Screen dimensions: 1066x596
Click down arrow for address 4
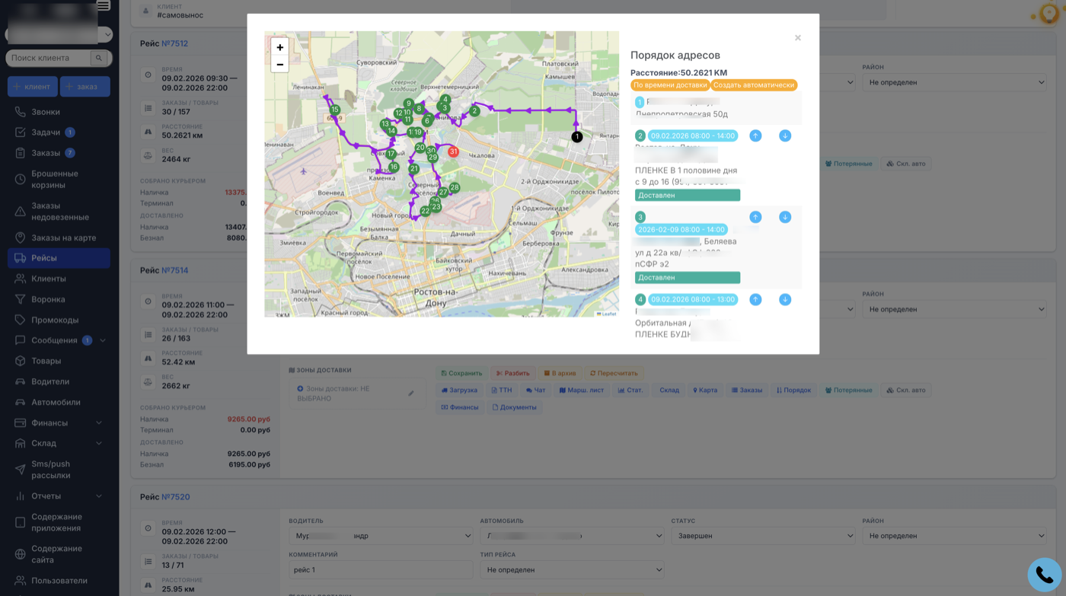click(x=785, y=299)
